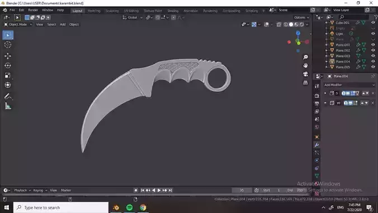Click the Z axis on navigation gizmo

[298, 33]
